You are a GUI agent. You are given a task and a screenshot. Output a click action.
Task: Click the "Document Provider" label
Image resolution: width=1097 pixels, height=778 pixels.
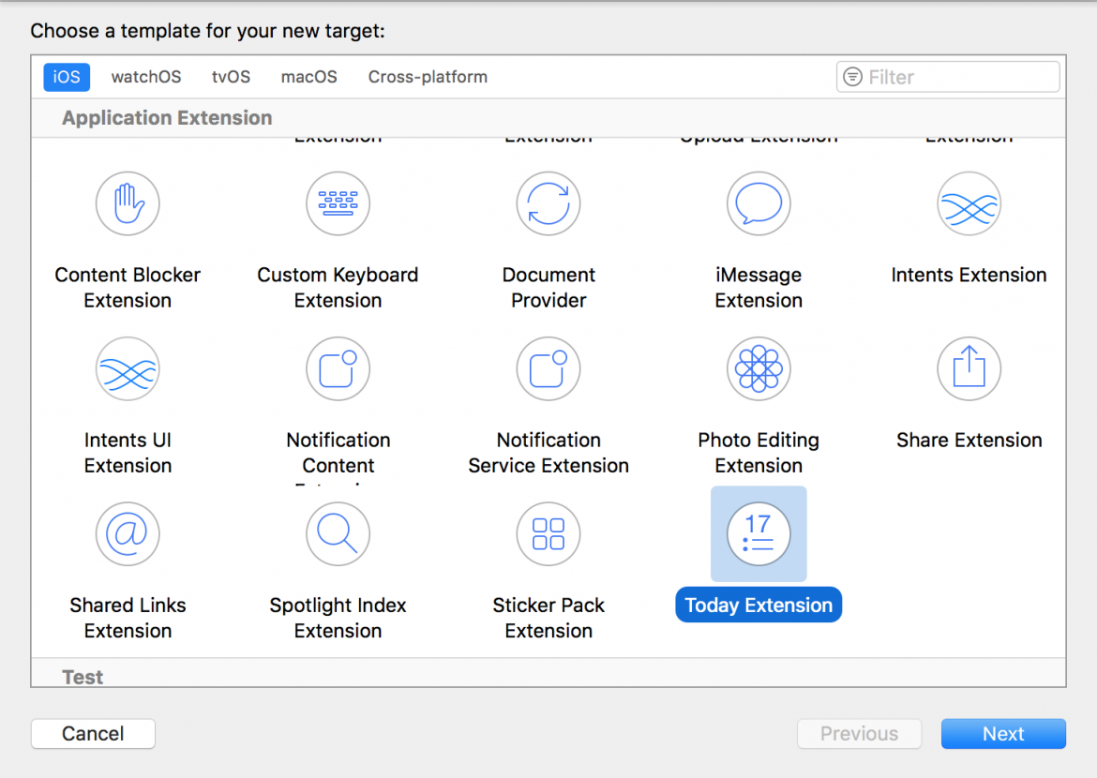[x=548, y=288]
